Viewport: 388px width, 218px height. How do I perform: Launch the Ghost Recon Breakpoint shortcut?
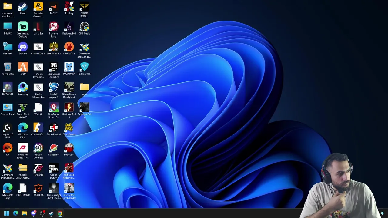(x=69, y=90)
